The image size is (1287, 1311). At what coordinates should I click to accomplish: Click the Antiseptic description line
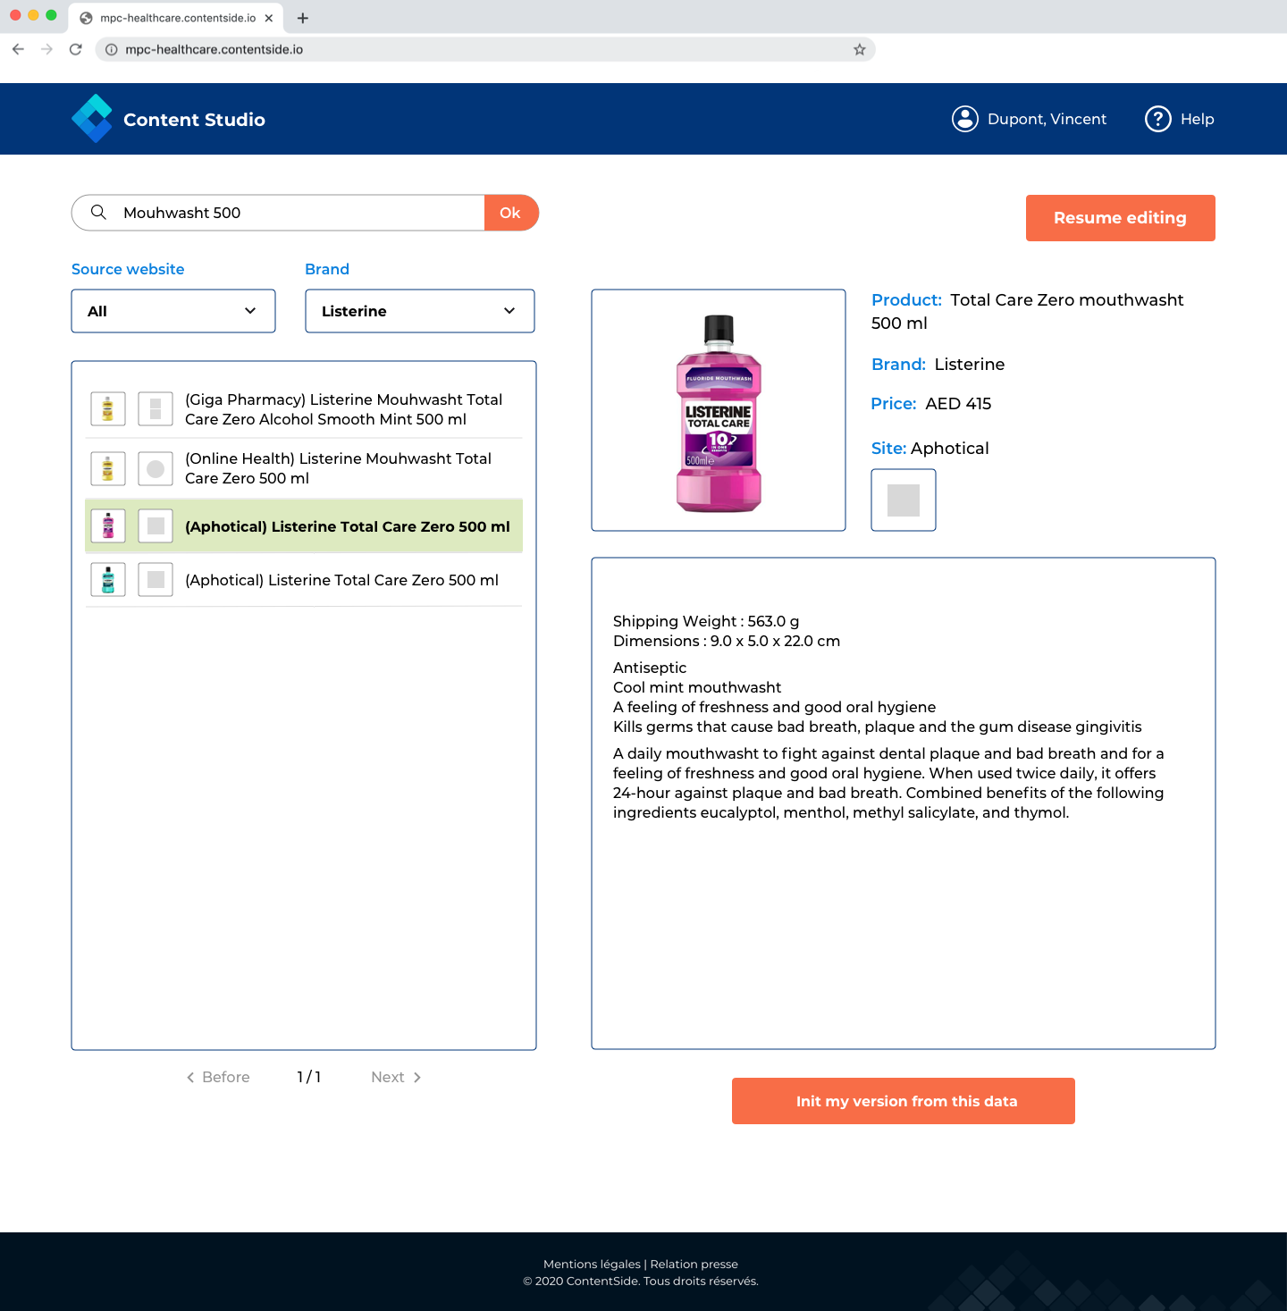click(x=650, y=668)
